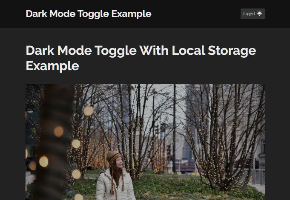Click the word 'Storage' in the main heading
The width and height of the screenshot is (290, 200).
pyautogui.click(x=232, y=51)
